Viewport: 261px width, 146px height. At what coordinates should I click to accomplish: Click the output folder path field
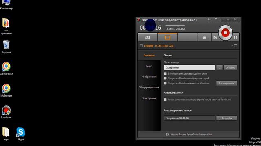click(x=189, y=68)
